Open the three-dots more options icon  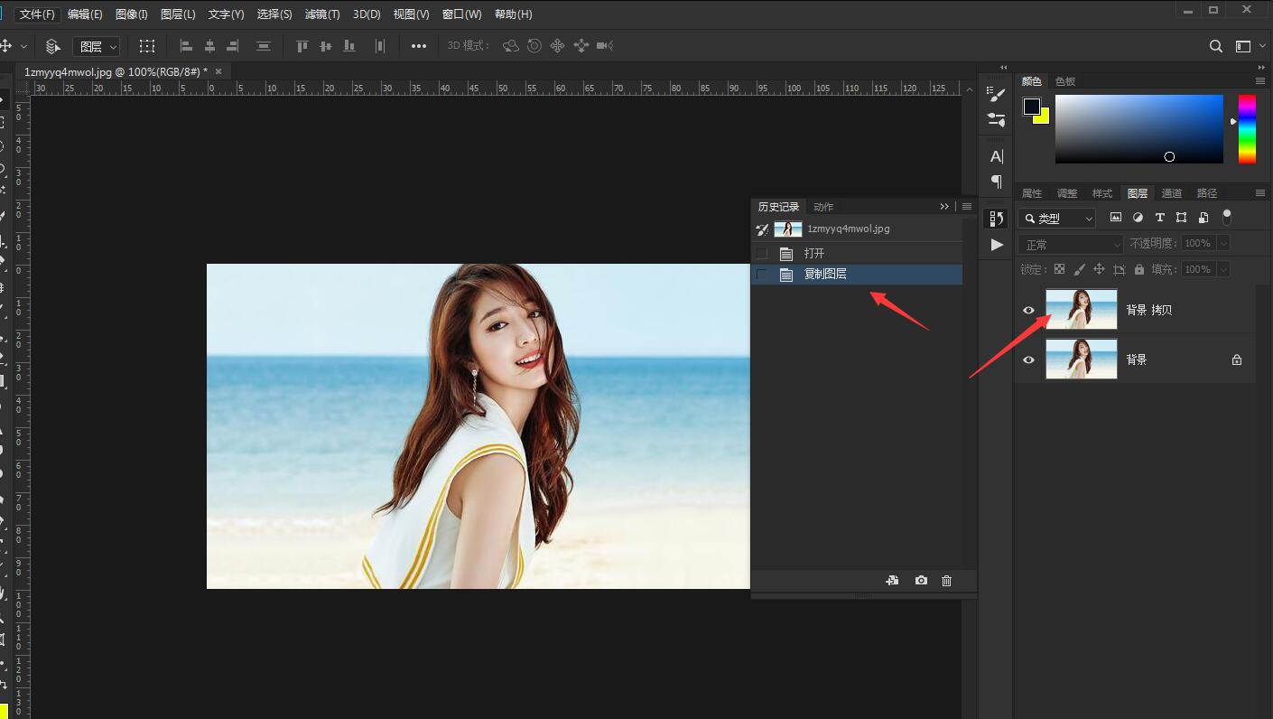pyautogui.click(x=419, y=46)
